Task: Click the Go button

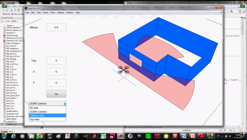Action: click(x=56, y=94)
